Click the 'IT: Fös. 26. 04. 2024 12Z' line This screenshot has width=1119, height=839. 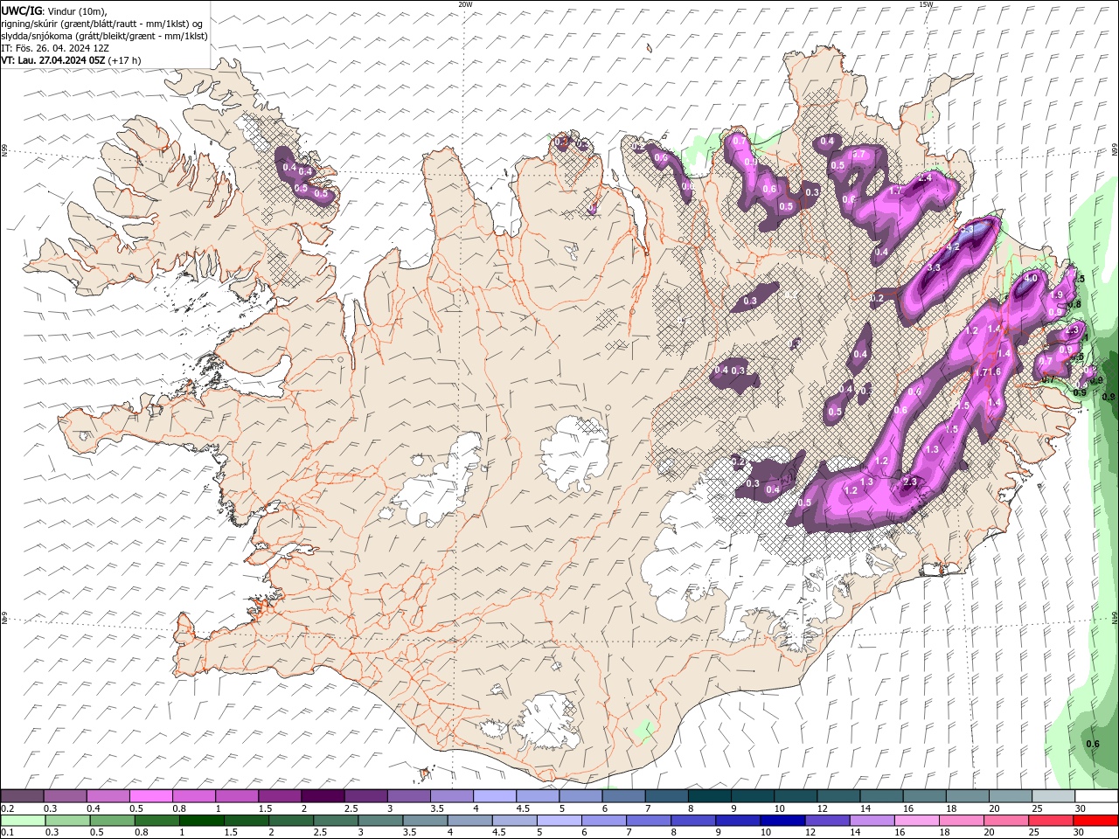[55, 48]
